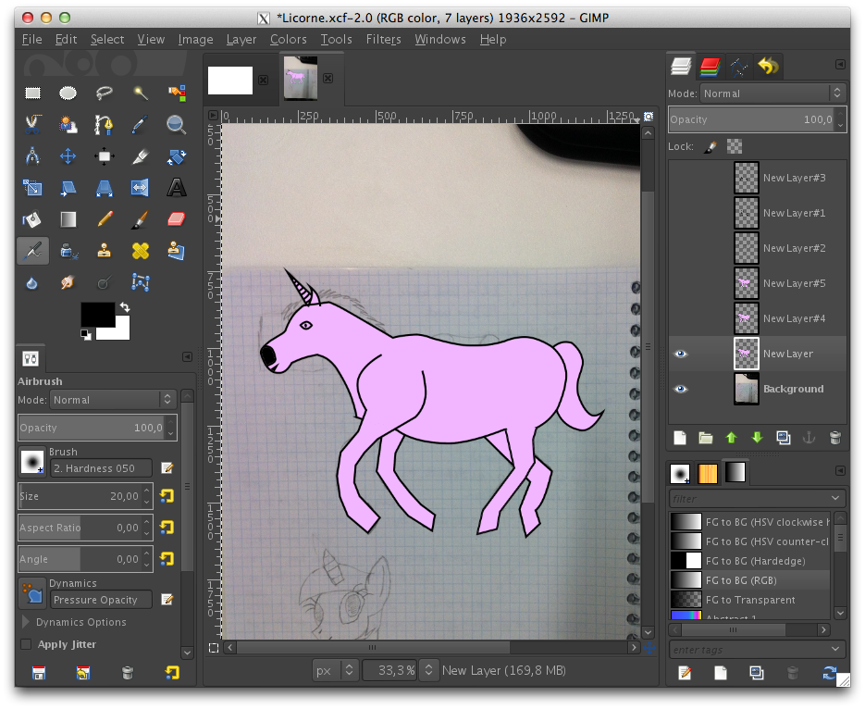Enable the Apply Jitter checkbox

coord(26,644)
